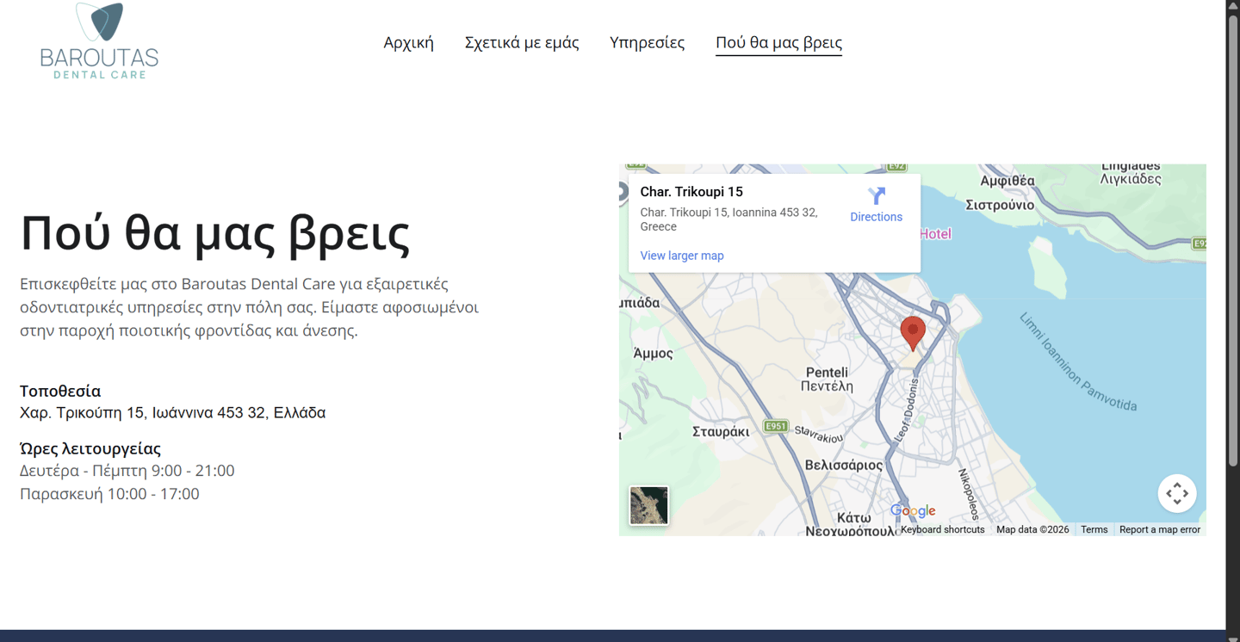Open the map Terms link
The image size is (1240, 642).
click(x=1094, y=530)
